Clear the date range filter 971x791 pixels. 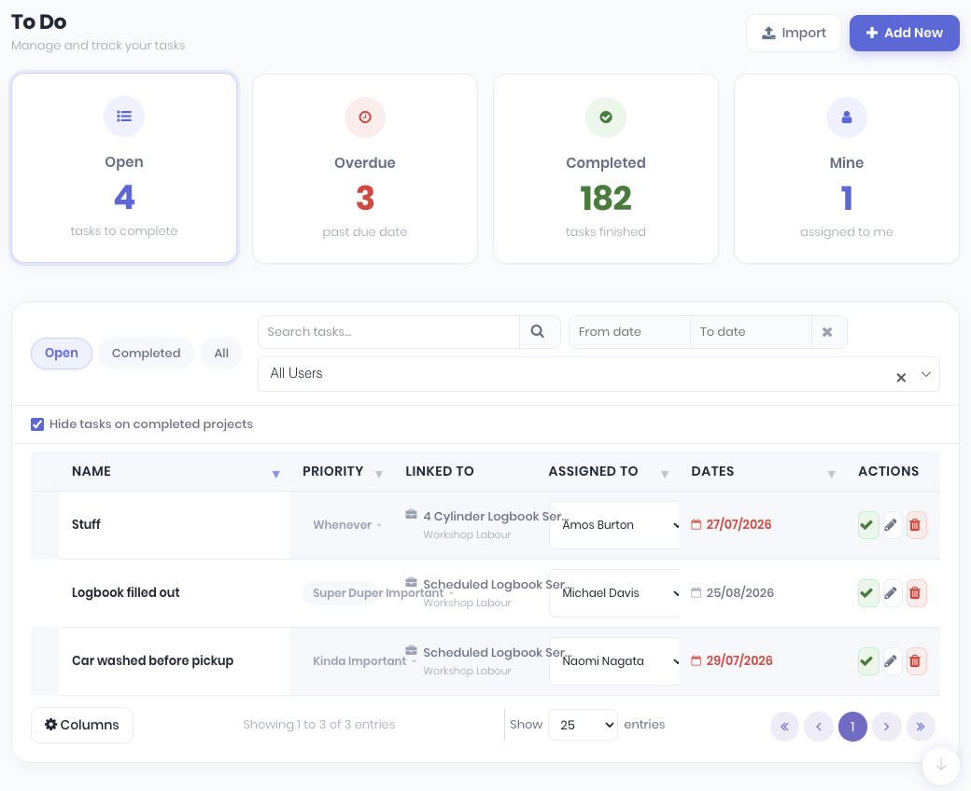coord(827,332)
